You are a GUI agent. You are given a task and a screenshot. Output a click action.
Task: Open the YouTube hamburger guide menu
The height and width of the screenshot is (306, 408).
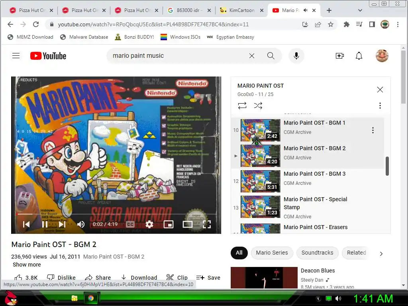point(16,56)
